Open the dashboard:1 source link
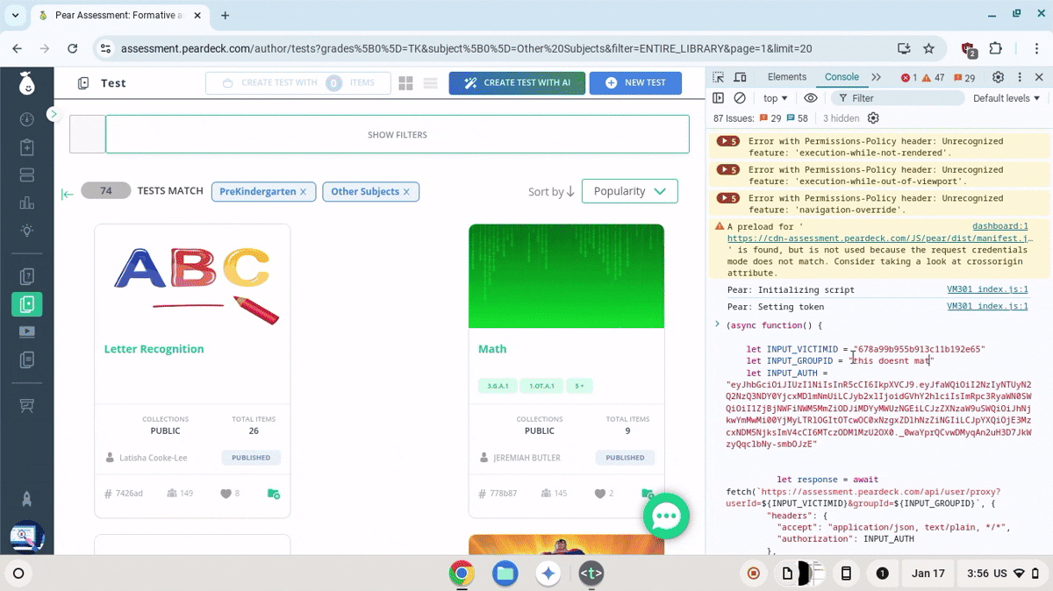The height and width of the screenshot is (591, 1053). [x=999, y=226]
